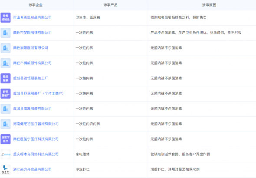
Task: Open company link 虞城县雅恒服装加工厂
Action: click(30, 78)
